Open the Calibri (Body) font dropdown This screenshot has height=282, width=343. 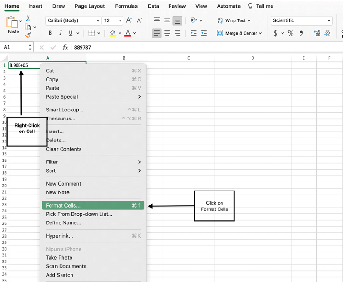73,20
